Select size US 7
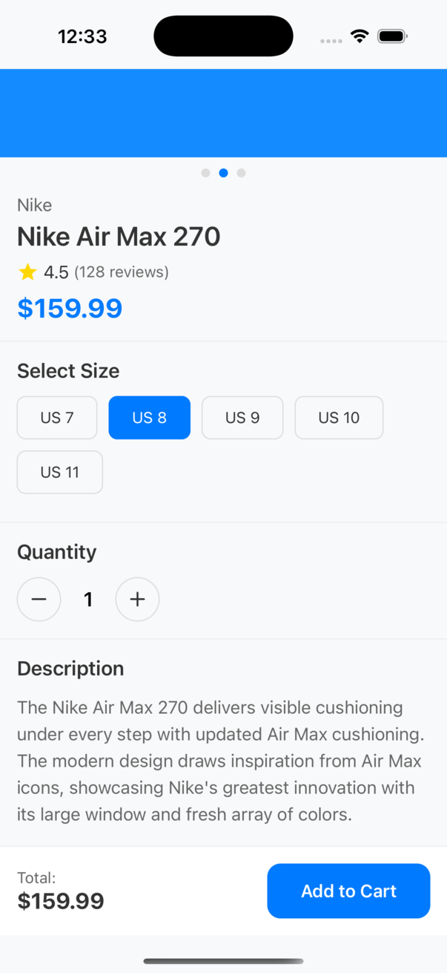 [57, 418]
